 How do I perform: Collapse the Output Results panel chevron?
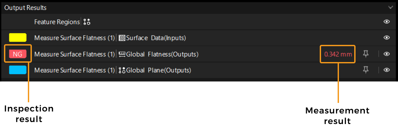click(390, 7)
